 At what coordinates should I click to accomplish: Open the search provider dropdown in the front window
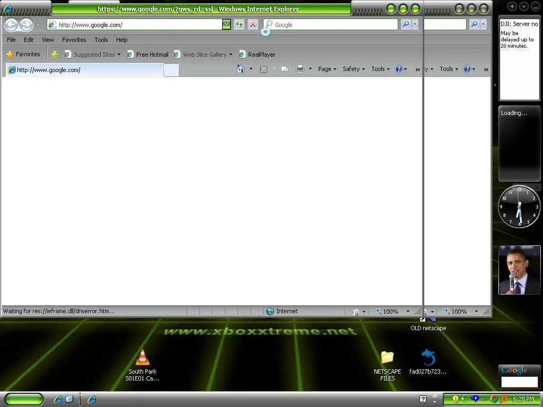click(x=415, y=24)
